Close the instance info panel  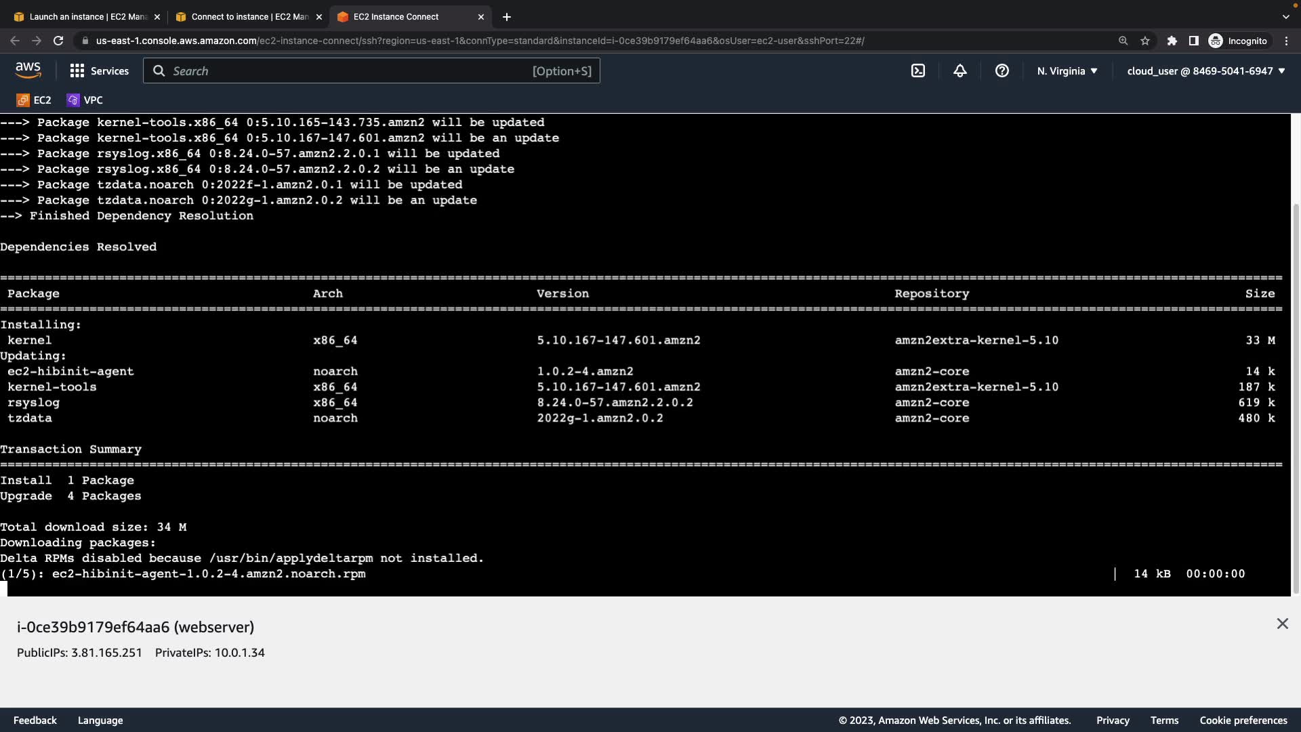(x=1282, y=624)
